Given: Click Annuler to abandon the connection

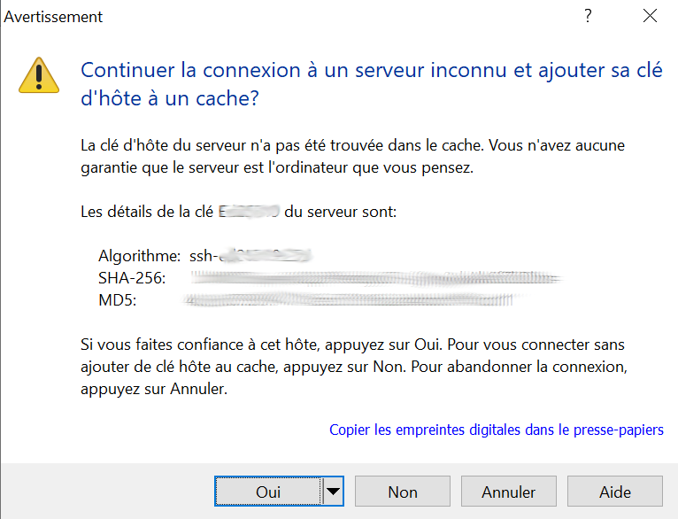Looking at the screenshot, I should point(508,492).
